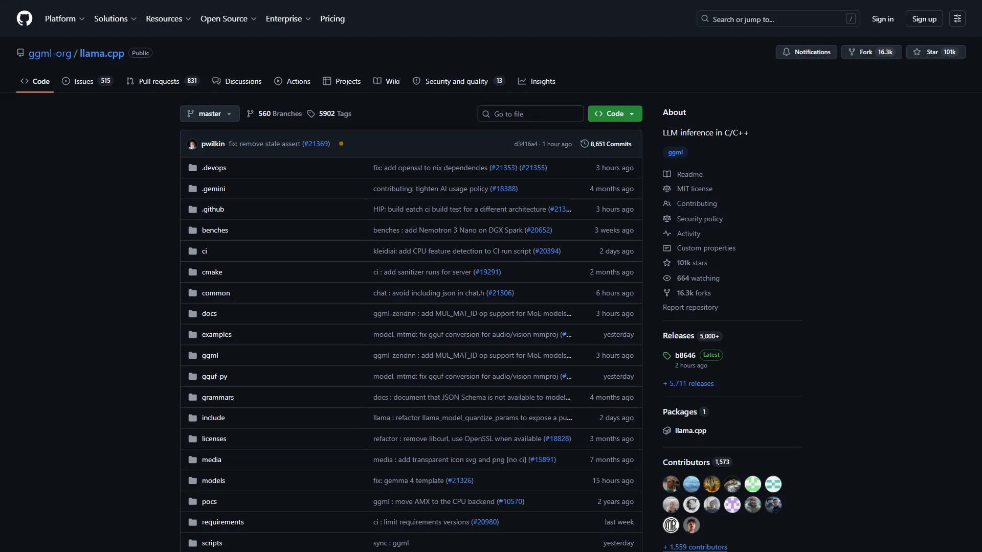The image size is (982, 552).
Task: Select the repository icon before ggml-org
Action: point(20,53)
